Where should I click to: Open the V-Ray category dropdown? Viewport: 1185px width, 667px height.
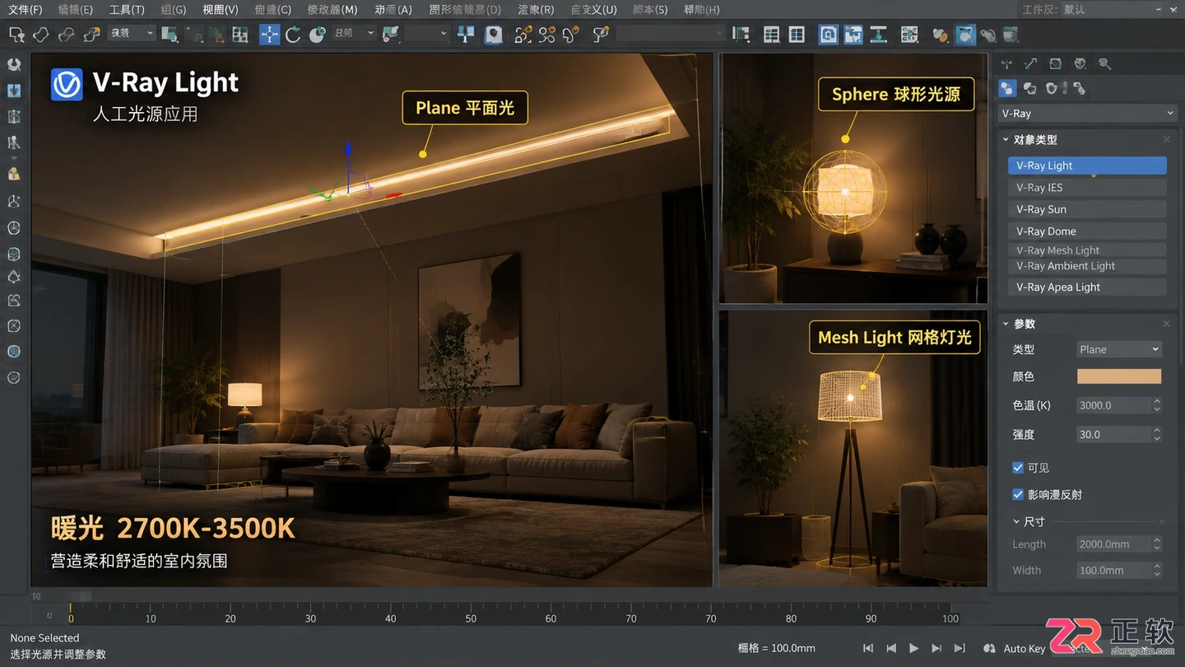(x=1087, y=113)
